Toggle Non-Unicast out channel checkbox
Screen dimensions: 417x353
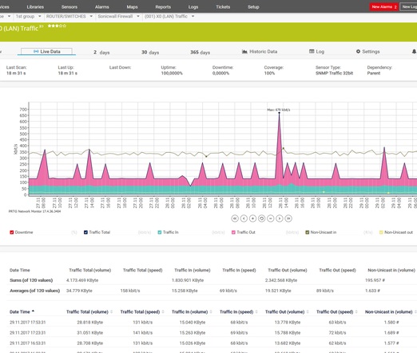tap(381, 232)
